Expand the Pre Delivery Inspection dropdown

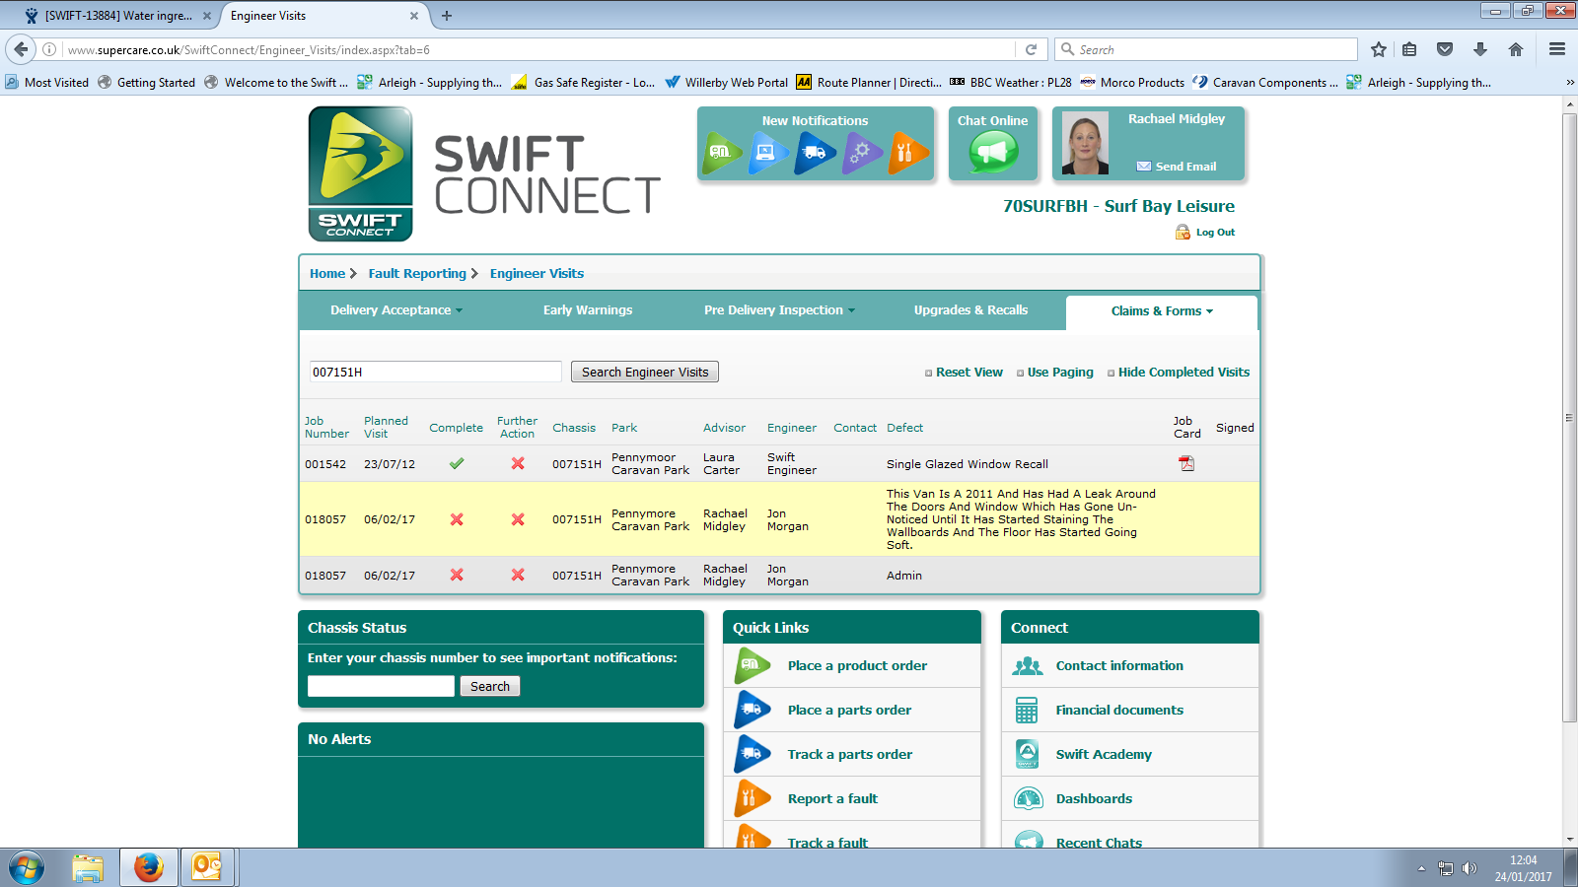(779, 310)
